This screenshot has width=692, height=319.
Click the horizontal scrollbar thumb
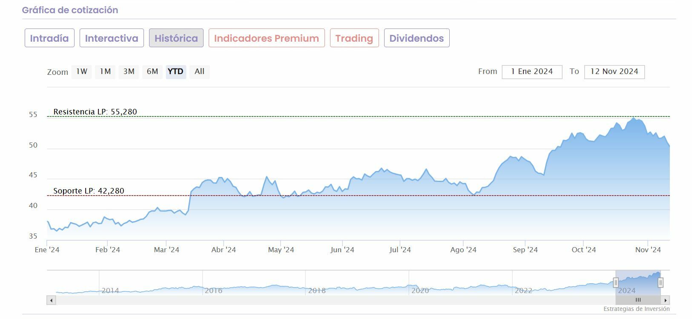point(638,300)
